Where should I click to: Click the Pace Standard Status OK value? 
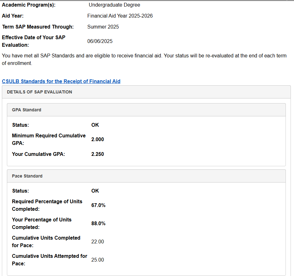(95, 191)
